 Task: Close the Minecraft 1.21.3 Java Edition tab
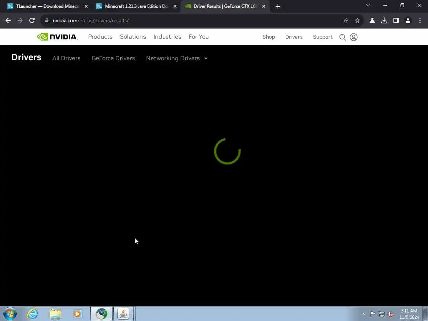coord(175,6)
